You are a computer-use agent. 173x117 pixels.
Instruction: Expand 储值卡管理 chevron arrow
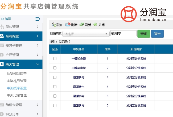[x=38, y=105]
